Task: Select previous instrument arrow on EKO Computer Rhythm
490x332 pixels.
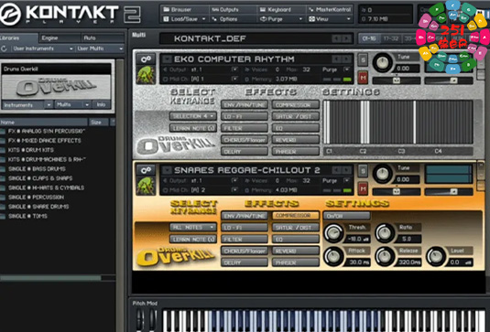Action: point(337,59)
